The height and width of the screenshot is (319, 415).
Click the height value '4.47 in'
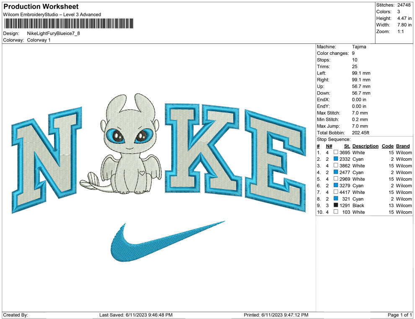pyautogui.click(x=405, y=18)
